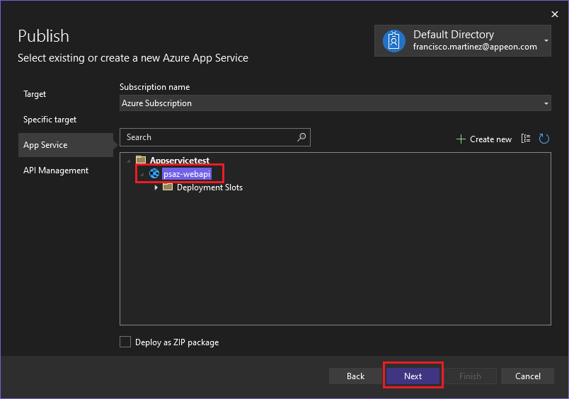Image resolution: width=569 pixels, height=399 pixels.
Task: Click the Next button
Action: point(413,376)
